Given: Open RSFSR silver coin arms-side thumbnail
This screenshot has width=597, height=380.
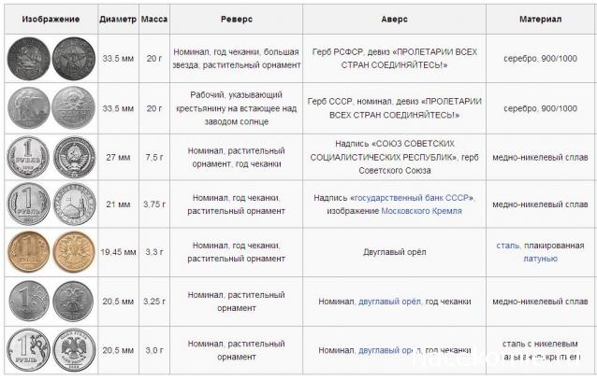Looking at the screenshot, I should (x=29, y=59).
